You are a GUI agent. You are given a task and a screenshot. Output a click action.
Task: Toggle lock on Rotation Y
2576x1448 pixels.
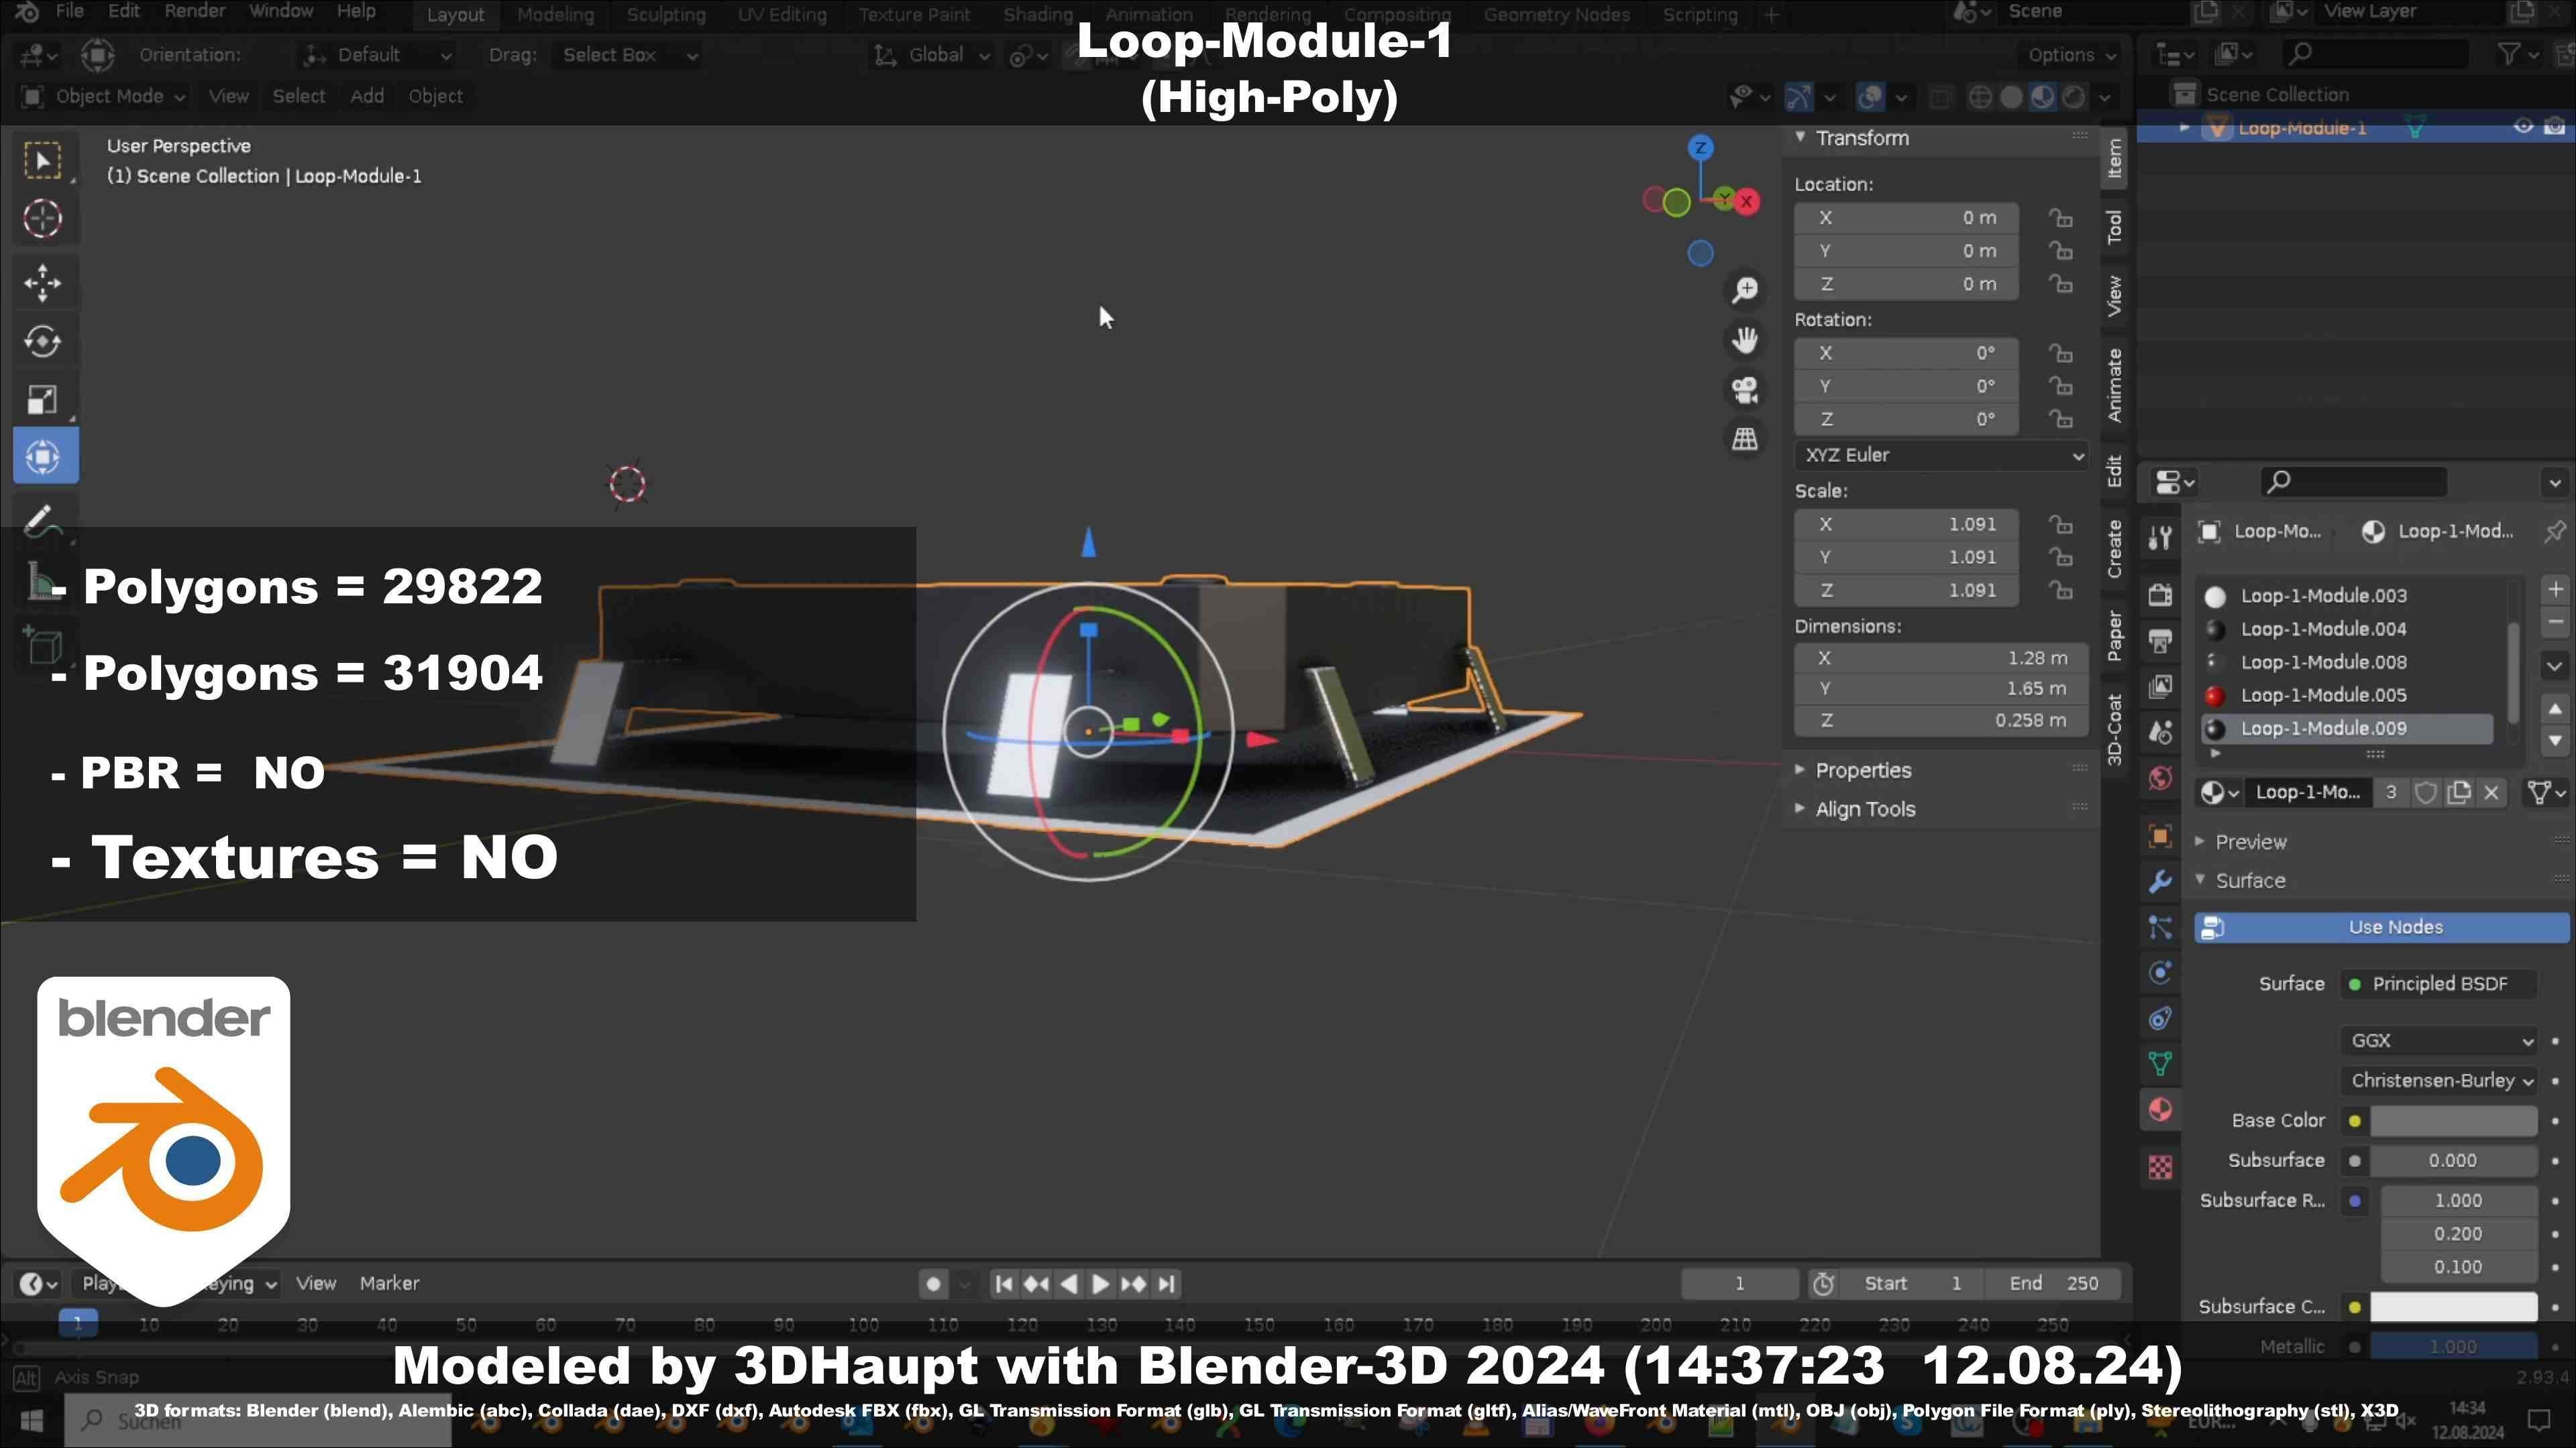[2060, 387]
